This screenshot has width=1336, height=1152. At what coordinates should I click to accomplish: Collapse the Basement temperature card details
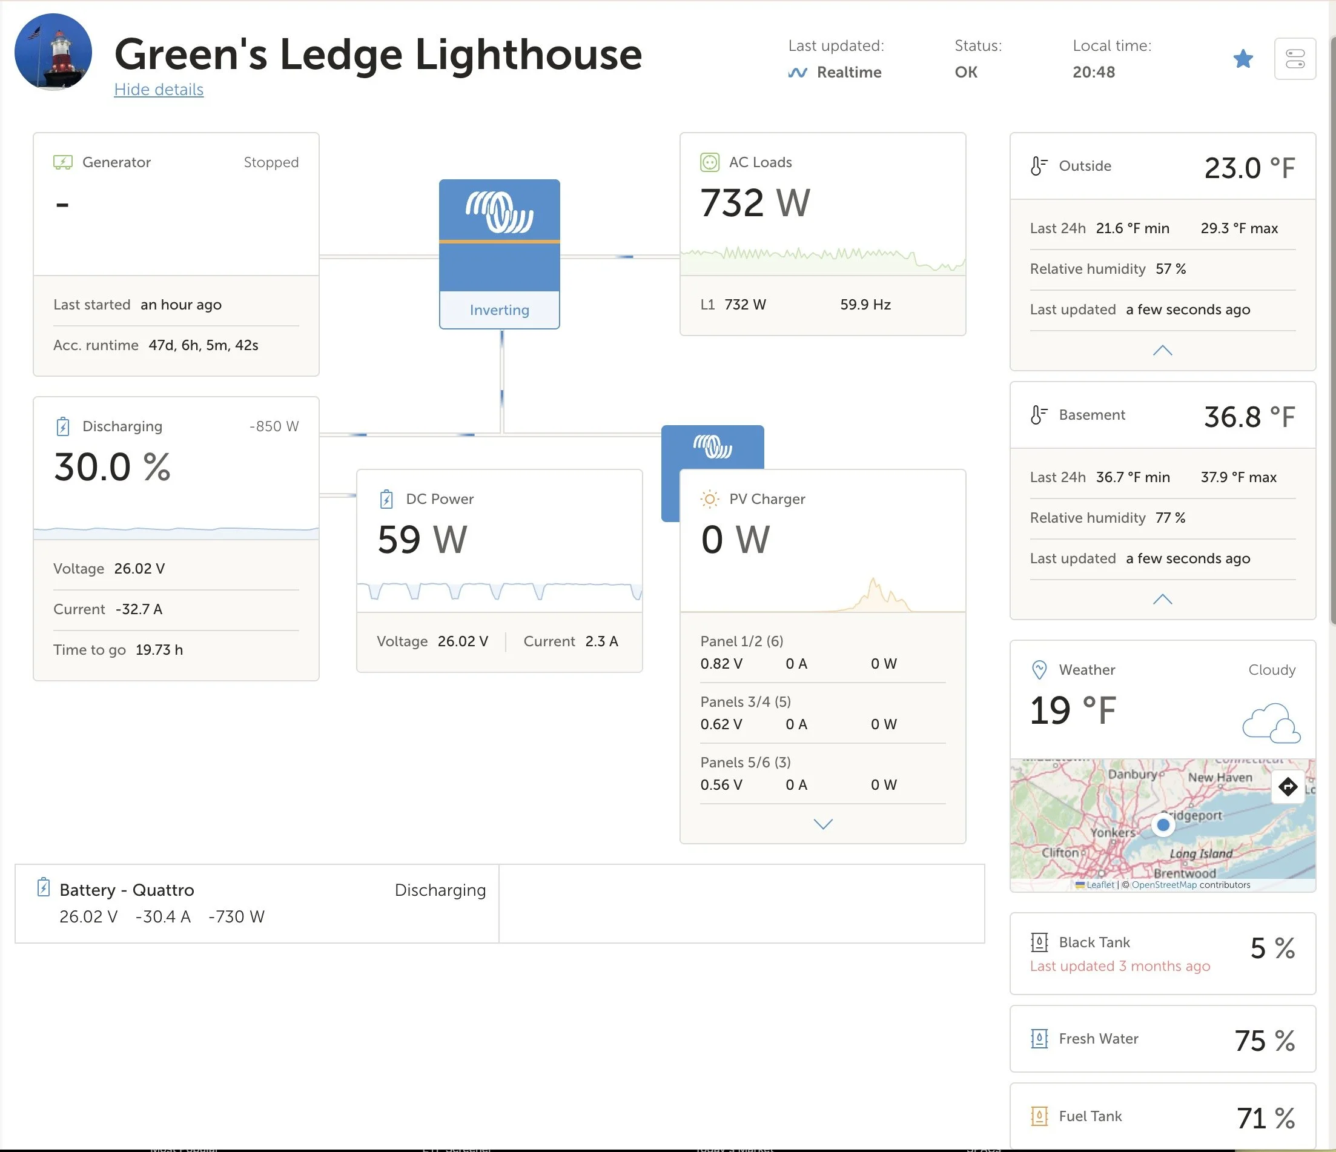(x=1162, y=599)
